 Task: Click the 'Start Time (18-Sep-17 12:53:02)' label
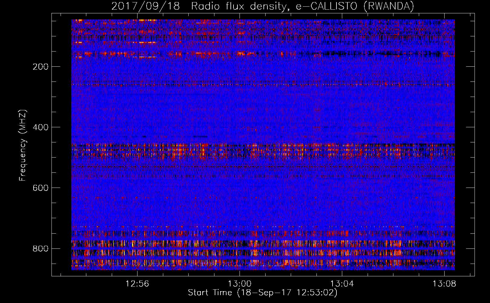point(263,293)
